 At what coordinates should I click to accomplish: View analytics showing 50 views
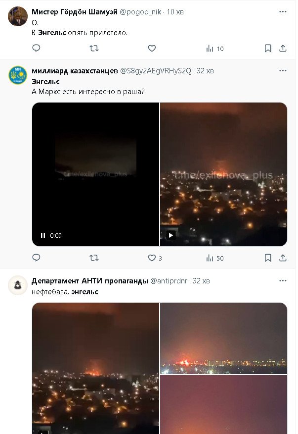tap(215, 258)
